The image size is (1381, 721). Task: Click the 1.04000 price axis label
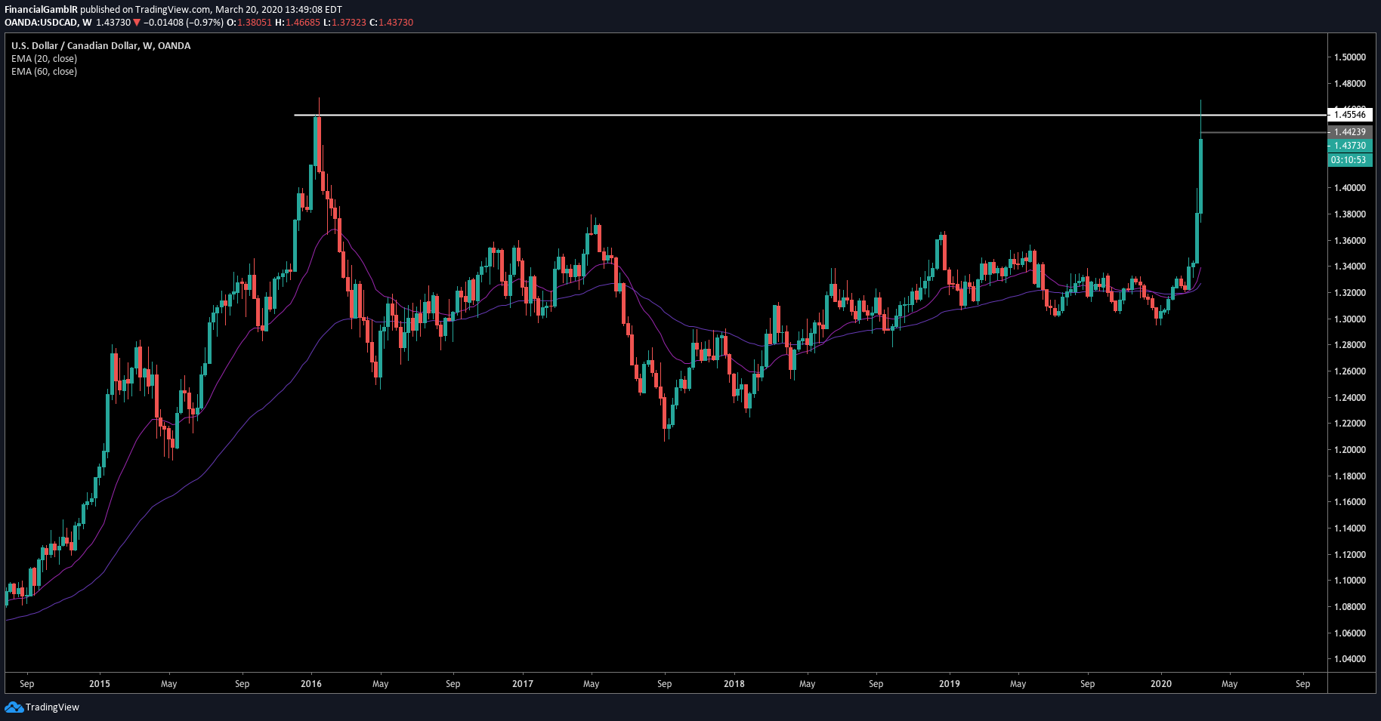[x=1350, y=659]
